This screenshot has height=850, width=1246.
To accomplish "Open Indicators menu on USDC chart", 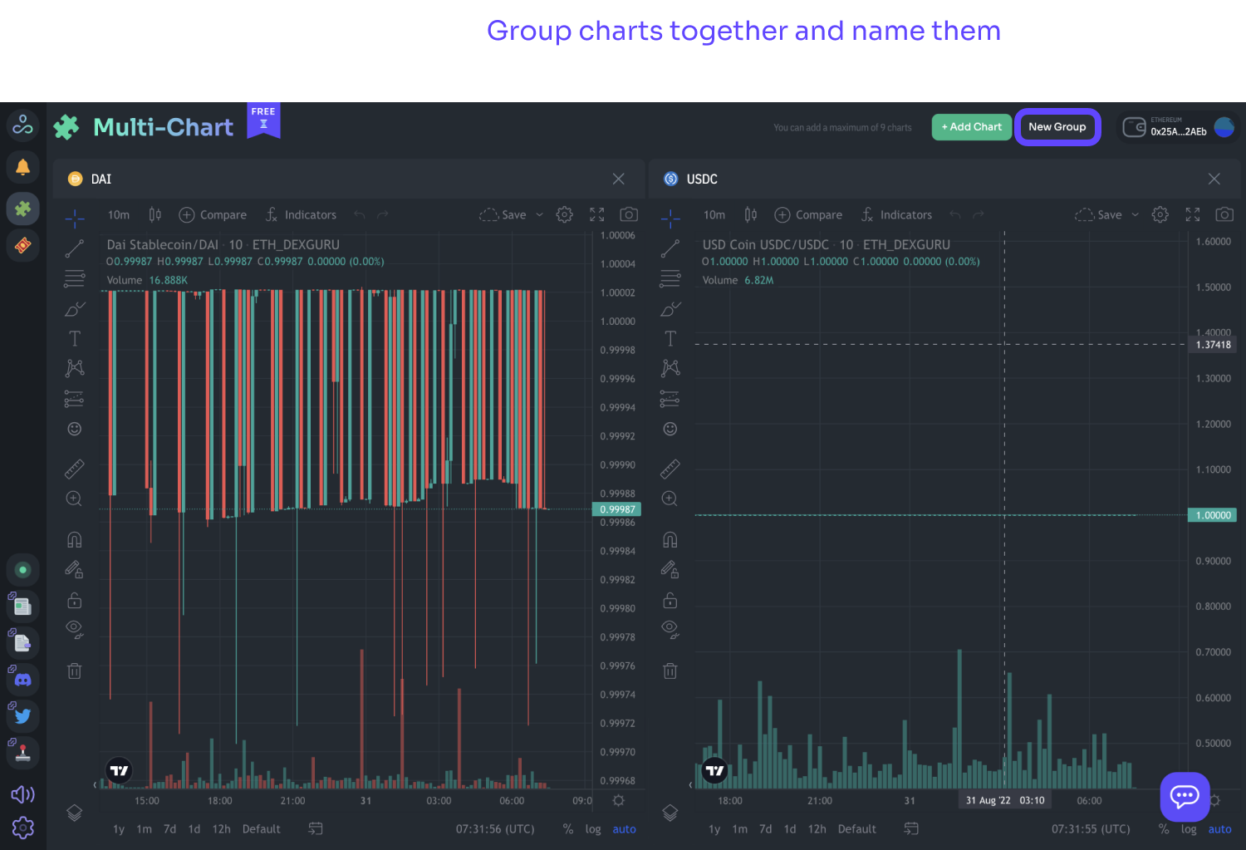I will 897,215.
